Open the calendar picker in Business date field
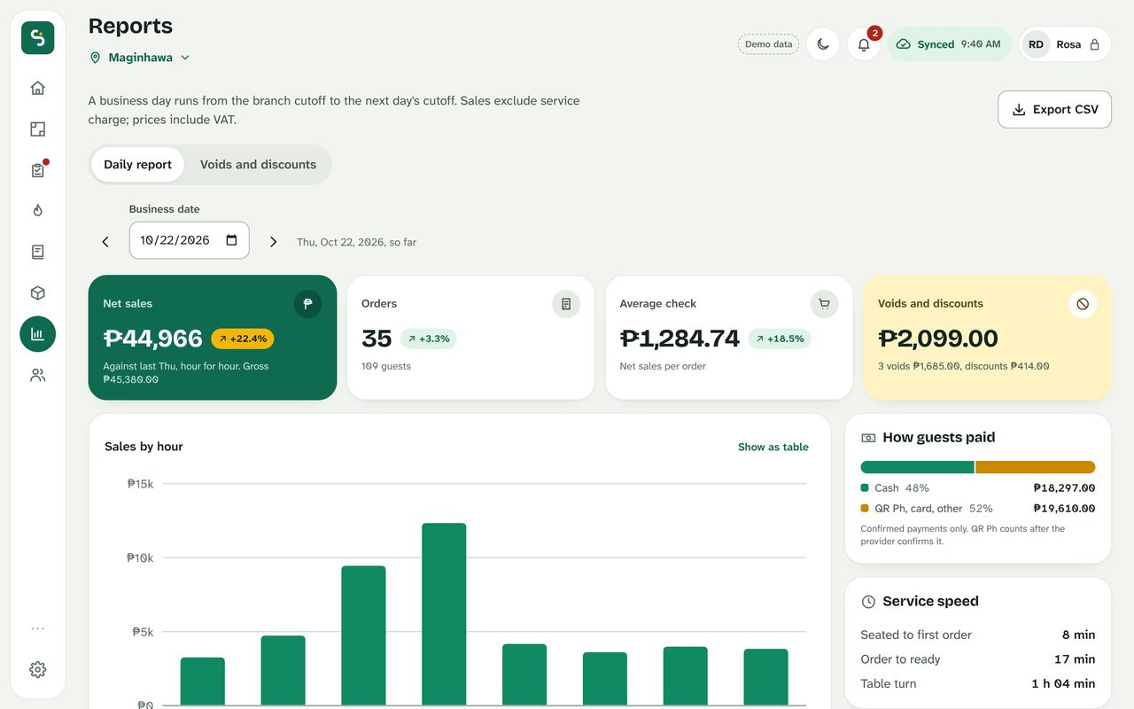Image resolution: width=1134 pixels, height=709 pixels. coord(232,240)
